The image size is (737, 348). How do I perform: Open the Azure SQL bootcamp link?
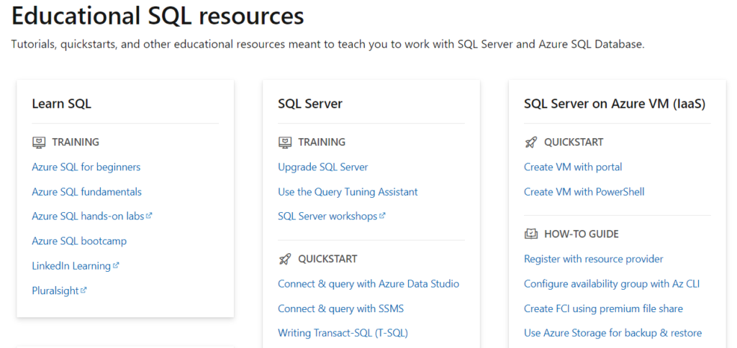click(79, 241)
